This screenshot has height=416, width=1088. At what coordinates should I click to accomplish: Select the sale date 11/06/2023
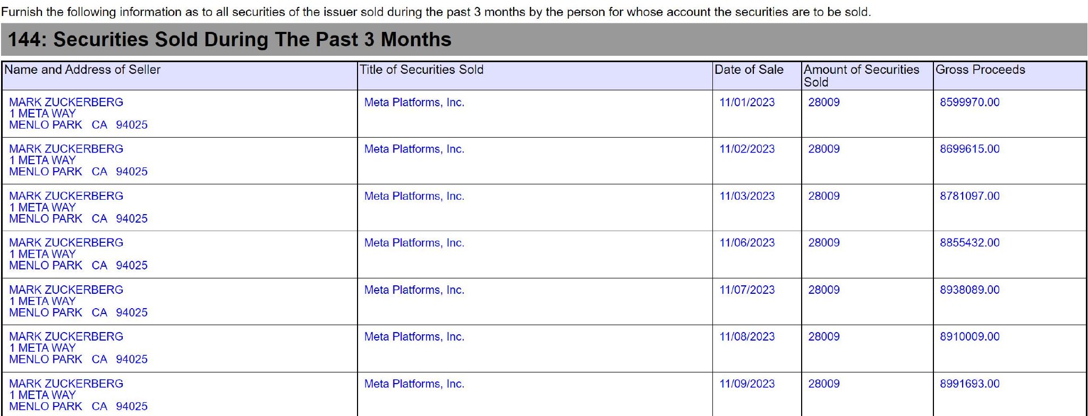[747, 243]
